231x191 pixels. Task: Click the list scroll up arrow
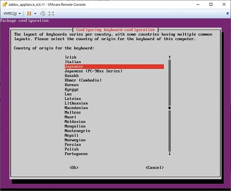click(x=170, y=57)
